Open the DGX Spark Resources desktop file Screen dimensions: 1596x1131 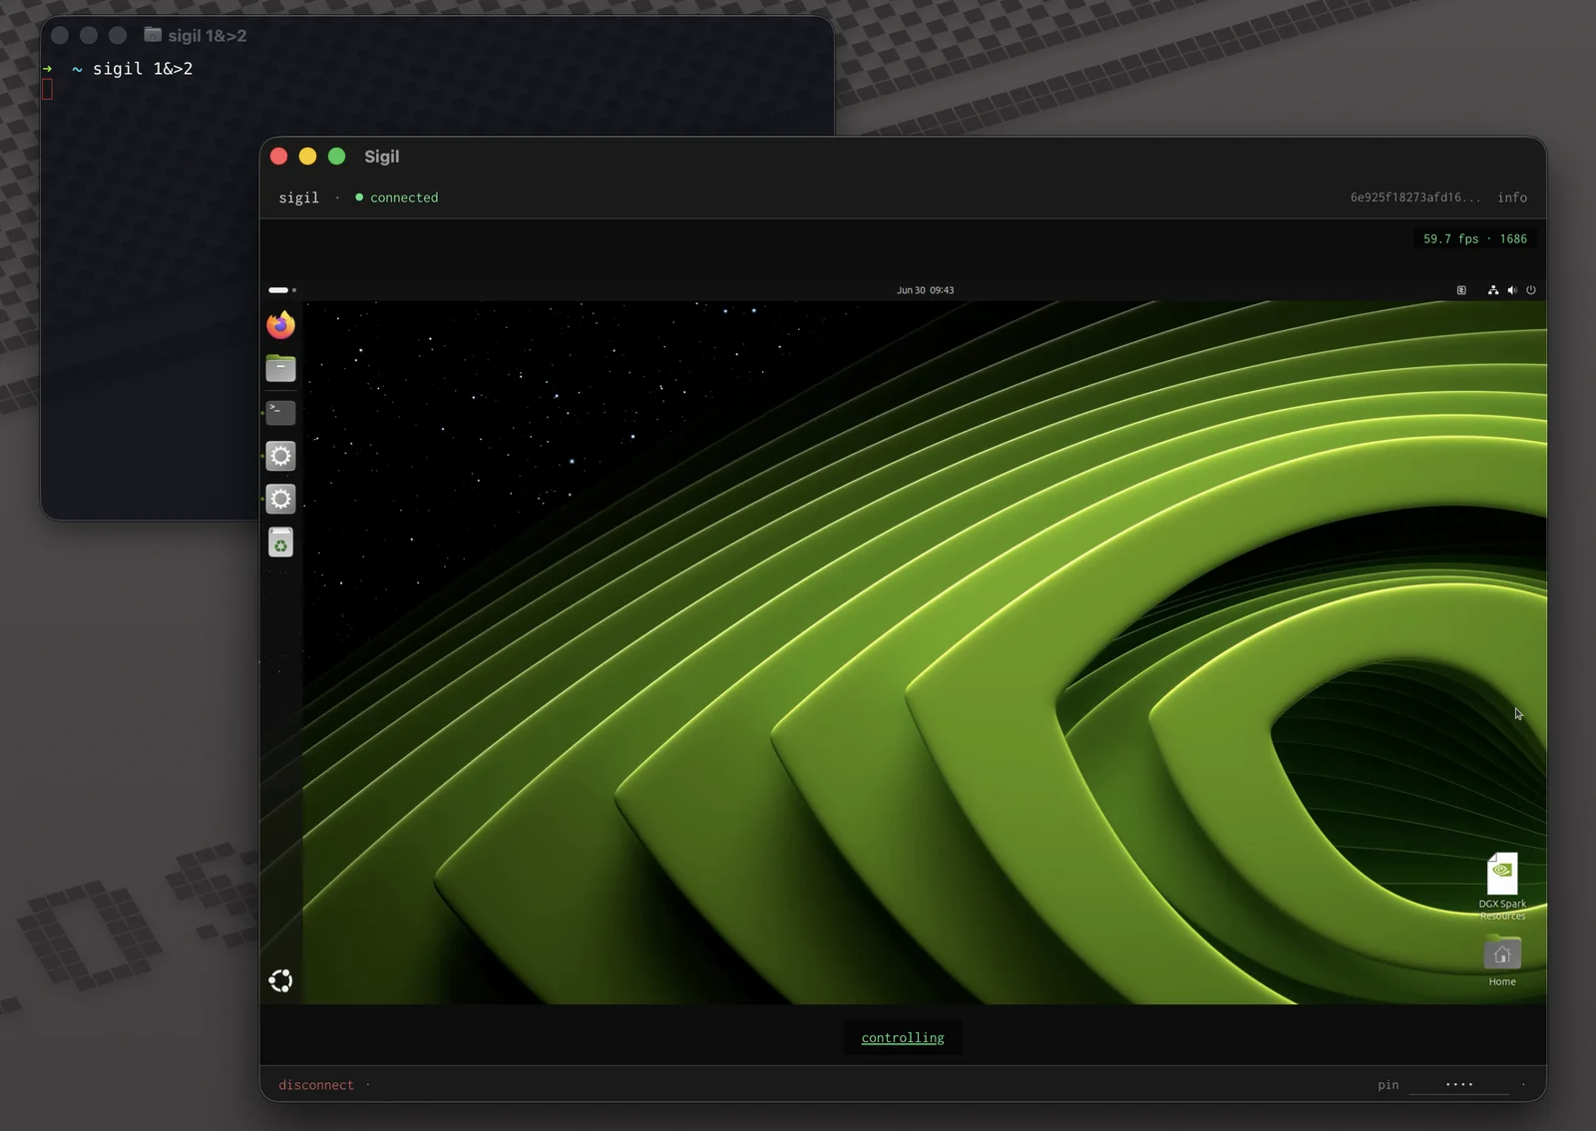tap(1502, 886)
